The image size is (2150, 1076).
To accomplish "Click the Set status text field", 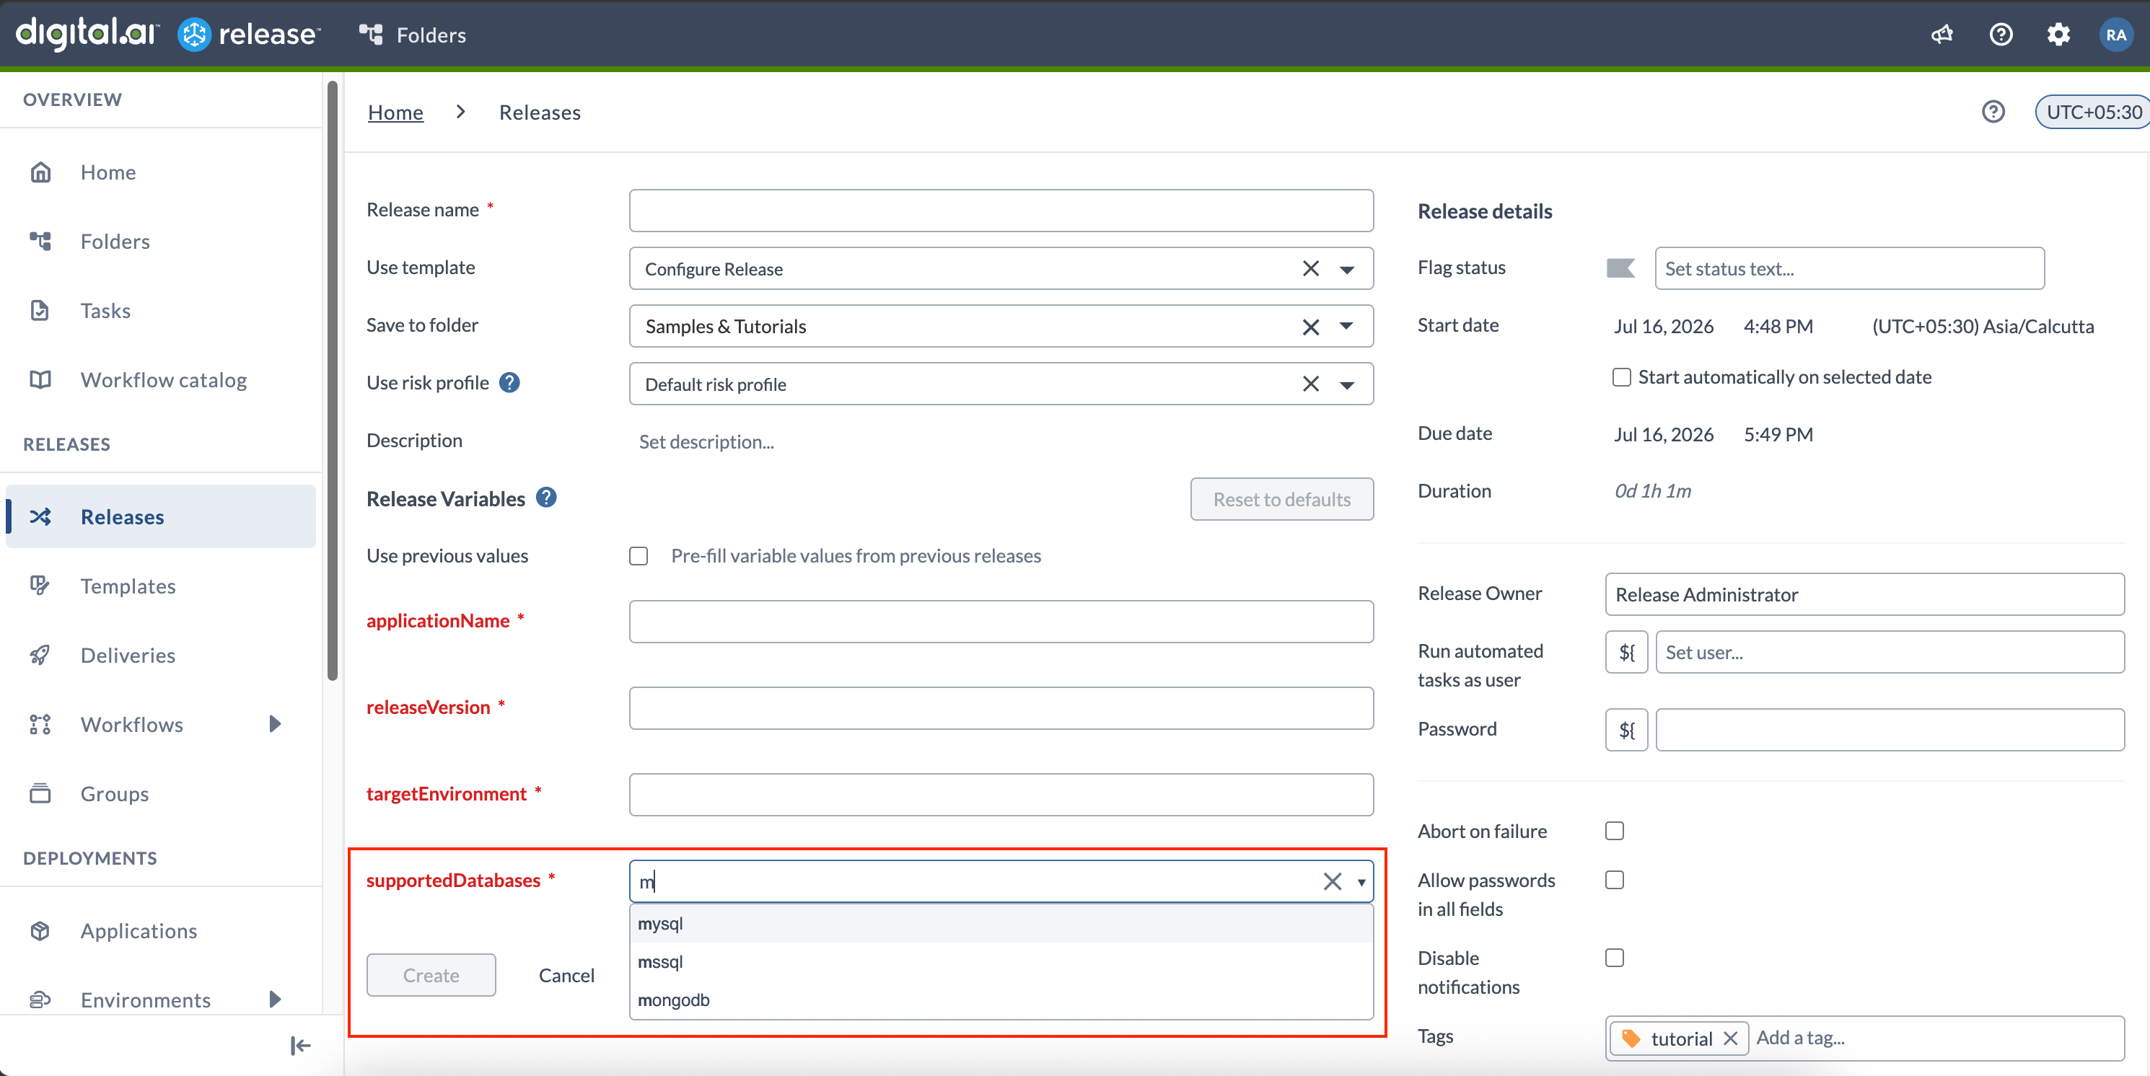I will pos(1850,268).
